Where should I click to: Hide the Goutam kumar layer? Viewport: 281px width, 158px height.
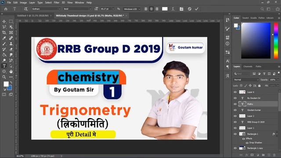tap(235, 110)
